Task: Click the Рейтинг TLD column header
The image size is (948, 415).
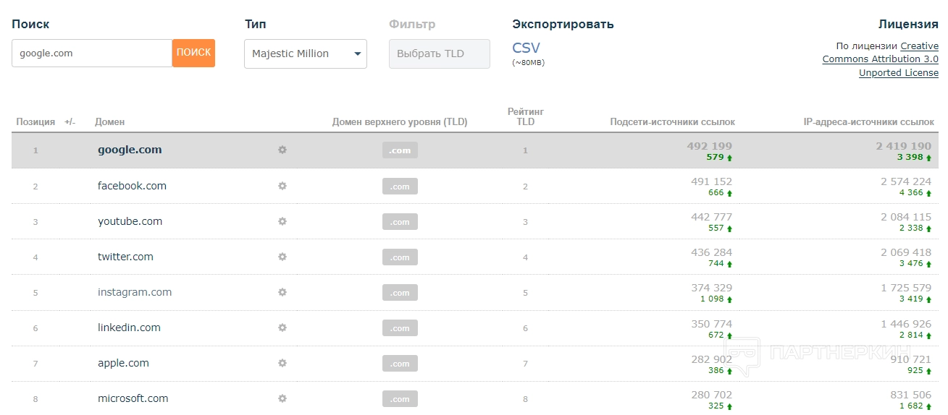Action: (526, 116)
